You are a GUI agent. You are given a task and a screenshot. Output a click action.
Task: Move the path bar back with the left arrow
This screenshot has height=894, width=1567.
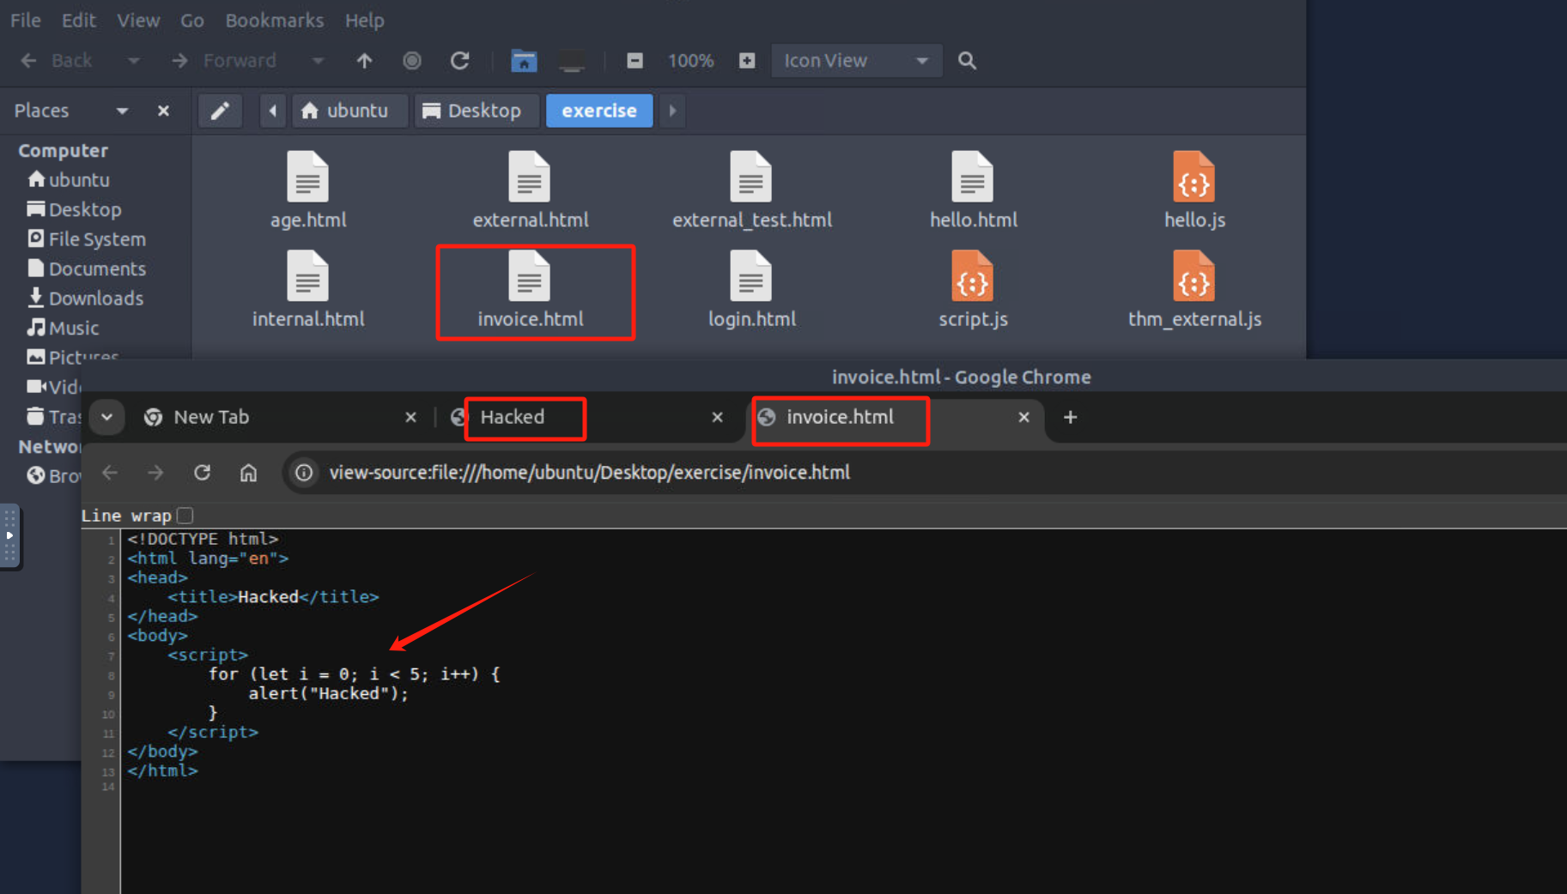coord(273,111)
